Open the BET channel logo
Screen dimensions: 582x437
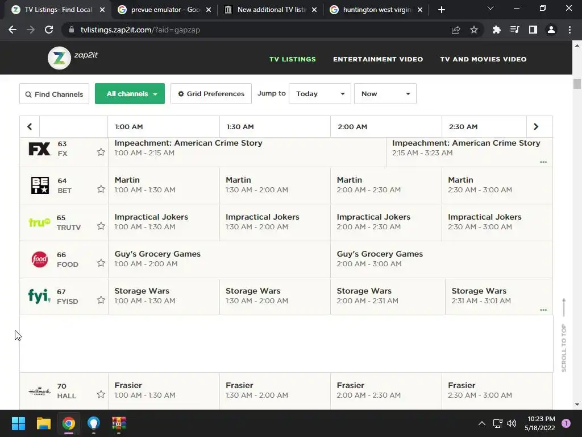pyautogui.click(x=40, y=185)
